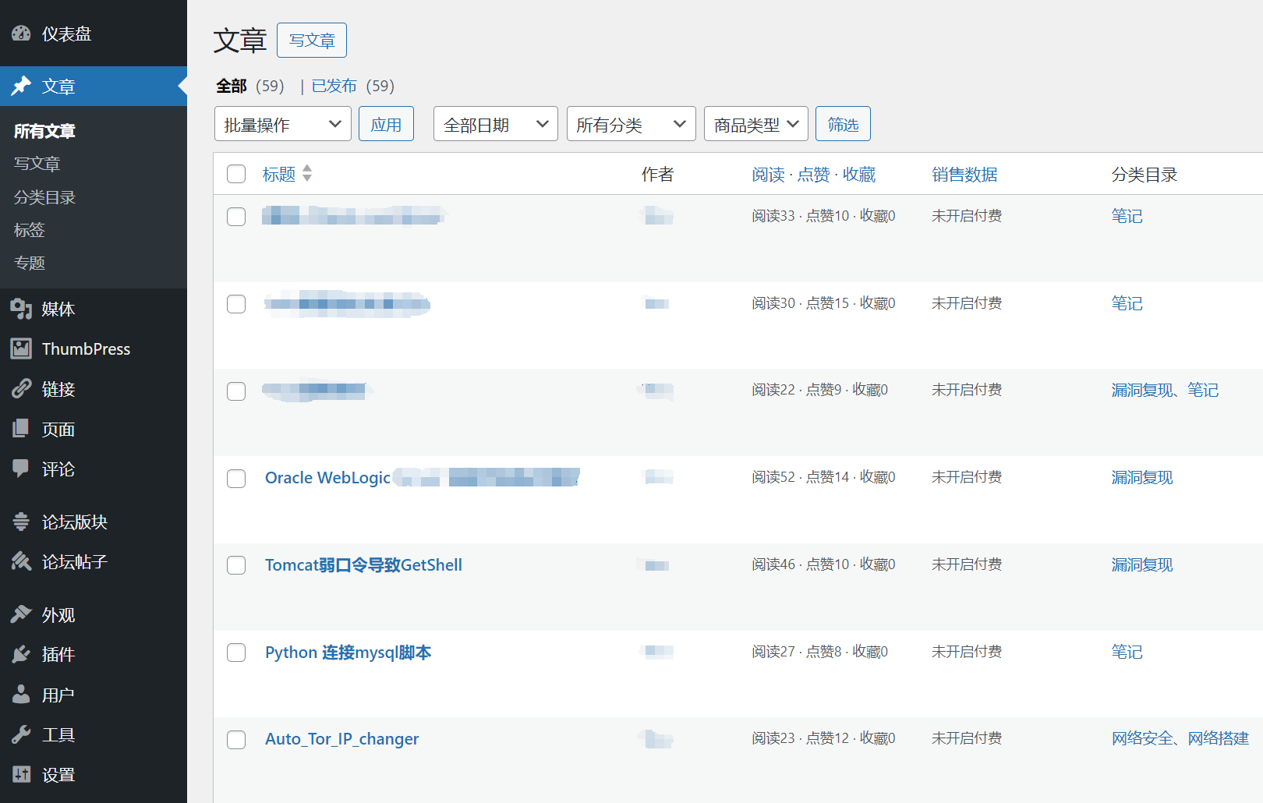Check the box for Tomcat弱口令导致GetShell
Image resolution: width=1263 pixels, height=803 pixels.
pos(236,565)
